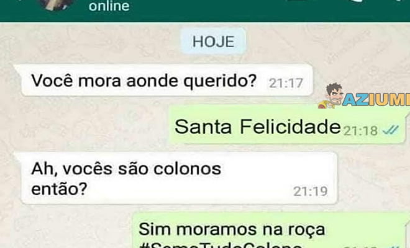Tap the HOJE date chip
This screenshot has width=410, height=248.
pyautogui.click(x=213, y=42)
